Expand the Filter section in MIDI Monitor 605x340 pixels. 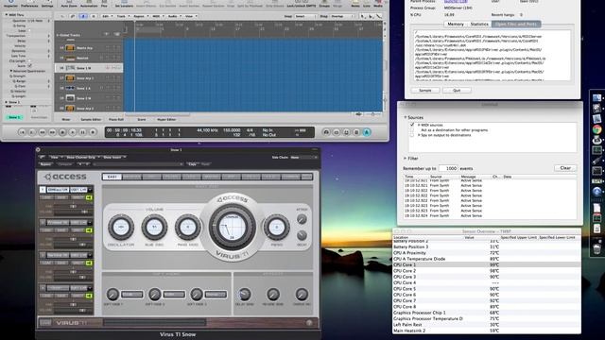coord(406,158)
